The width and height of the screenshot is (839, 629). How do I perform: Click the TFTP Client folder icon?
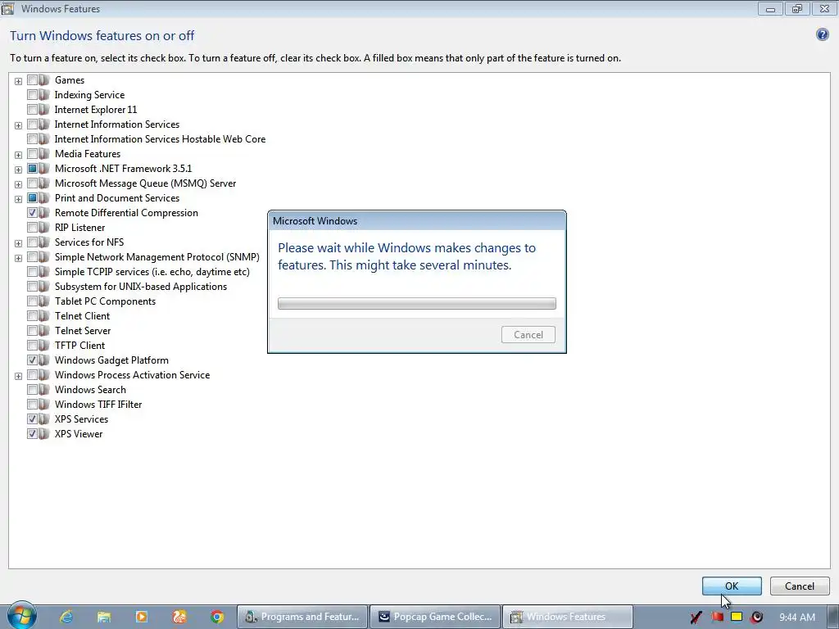[x=44, y=346]
